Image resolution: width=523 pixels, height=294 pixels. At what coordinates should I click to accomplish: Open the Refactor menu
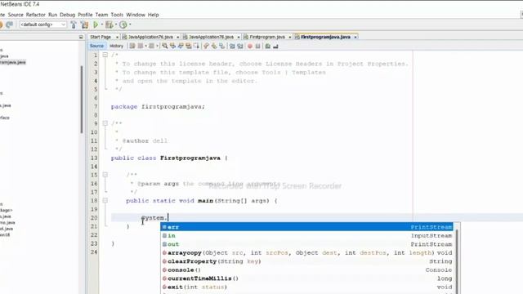[x=36, y=15]
